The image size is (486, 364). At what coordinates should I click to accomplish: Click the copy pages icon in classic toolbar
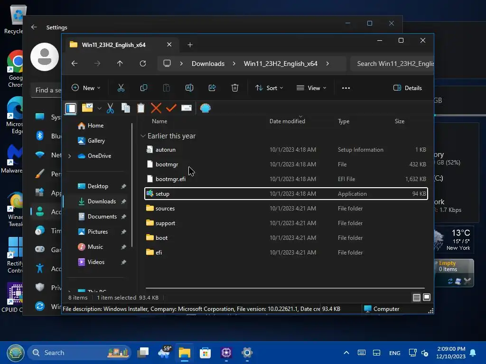pyautogui.click(x=125, y=108)
